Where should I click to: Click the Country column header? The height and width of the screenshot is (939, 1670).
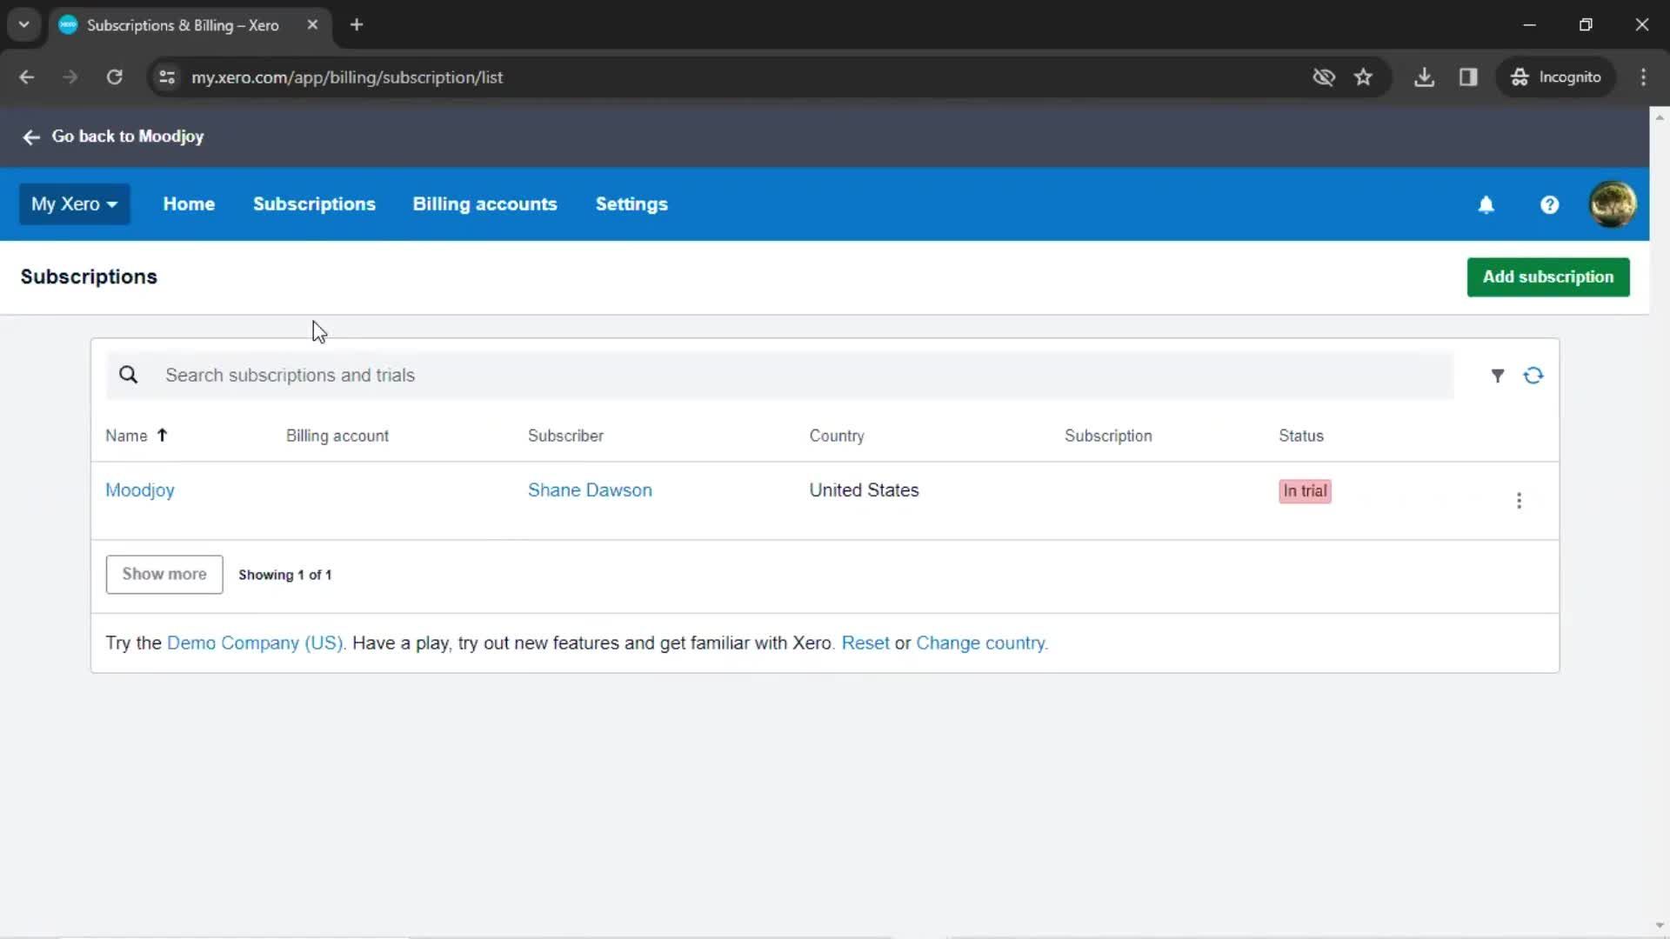coord(837,436)
